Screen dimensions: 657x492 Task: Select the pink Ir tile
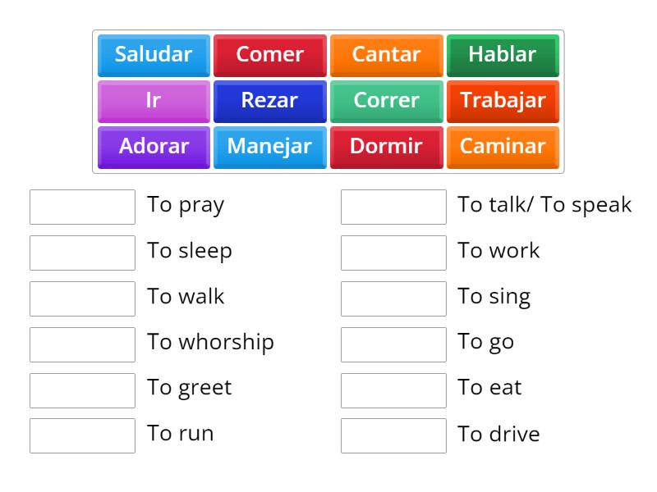[x=154, y=101]
